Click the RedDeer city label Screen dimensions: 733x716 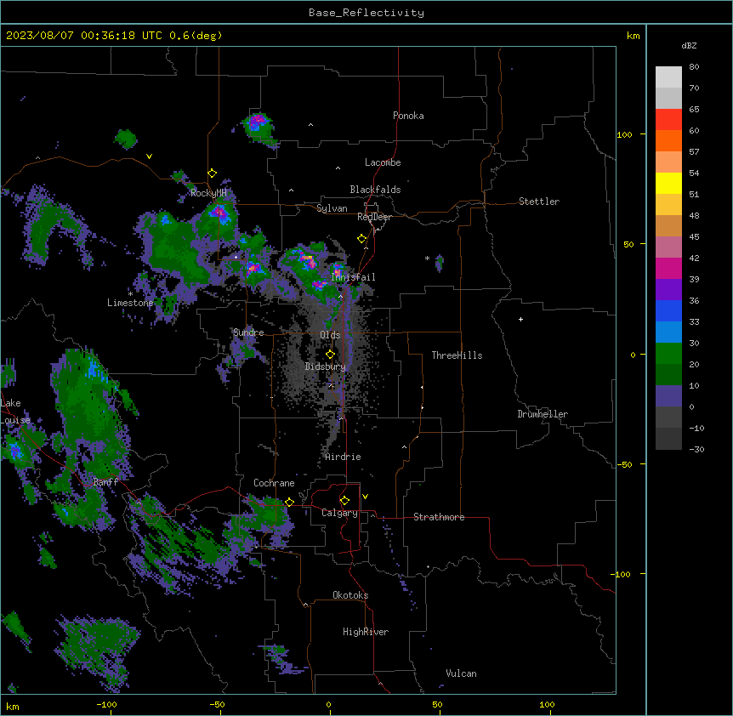coord(374,217)
